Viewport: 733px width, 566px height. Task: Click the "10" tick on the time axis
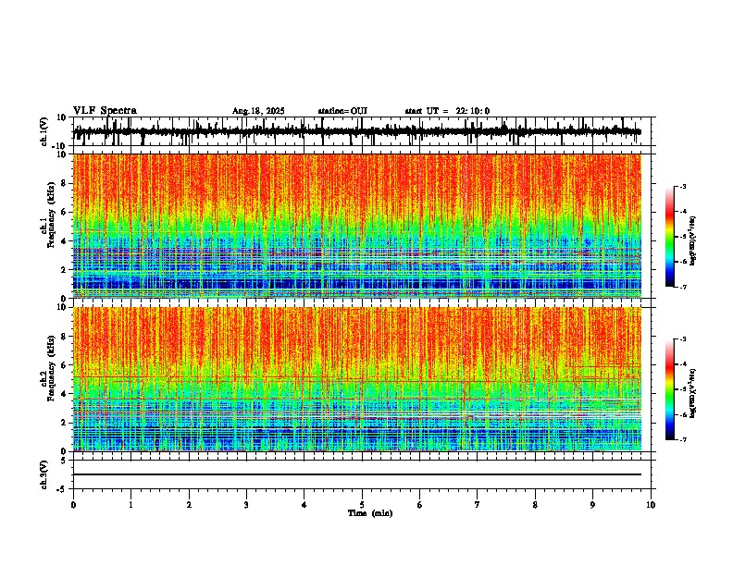651,505
